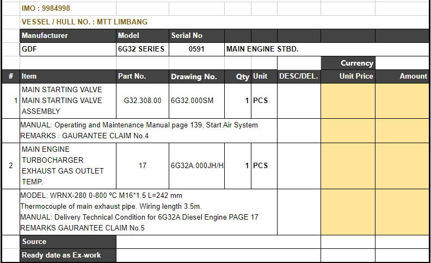431x263 pixels.
Task: Click empty cell next to Source label
Action: pyautogui.click(x=218, y=242)
